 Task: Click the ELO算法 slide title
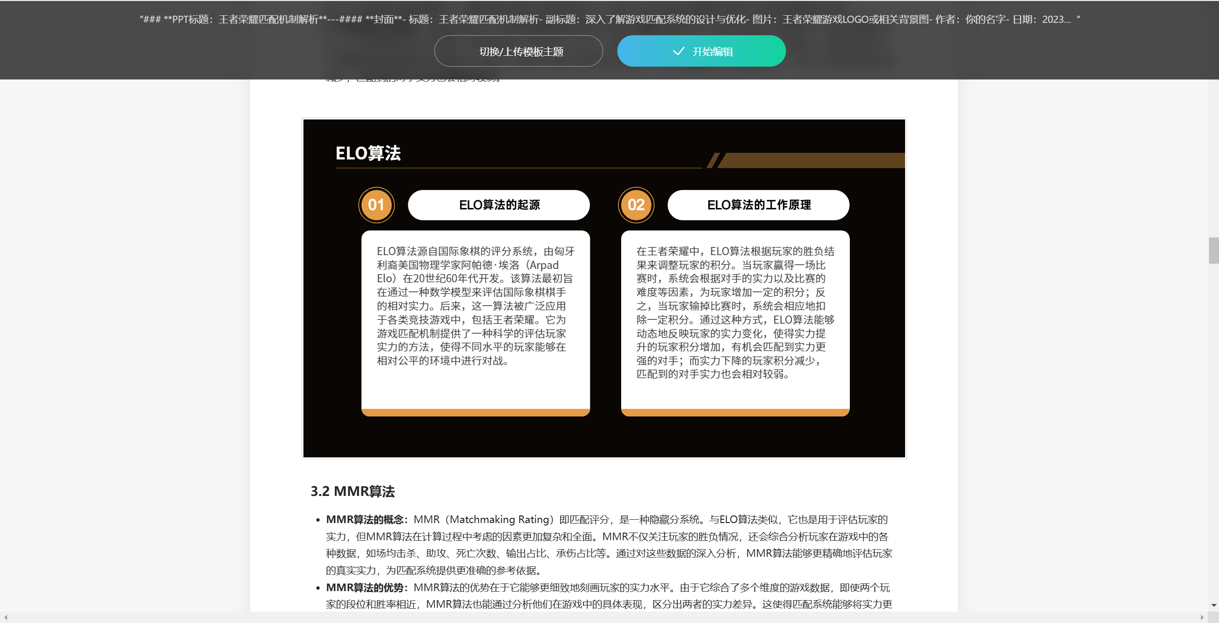tap(368, 153)
